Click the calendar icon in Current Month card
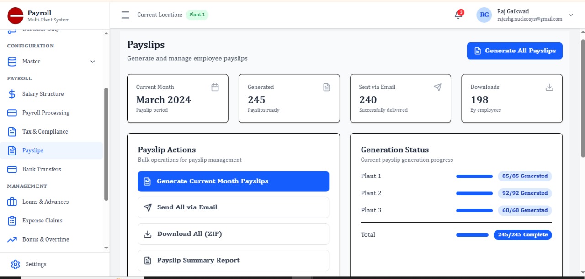 (x=215, y=87)
